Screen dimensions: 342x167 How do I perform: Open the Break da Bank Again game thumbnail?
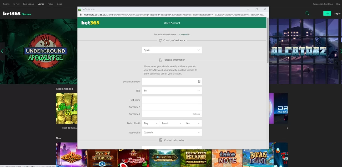(67, 108)
